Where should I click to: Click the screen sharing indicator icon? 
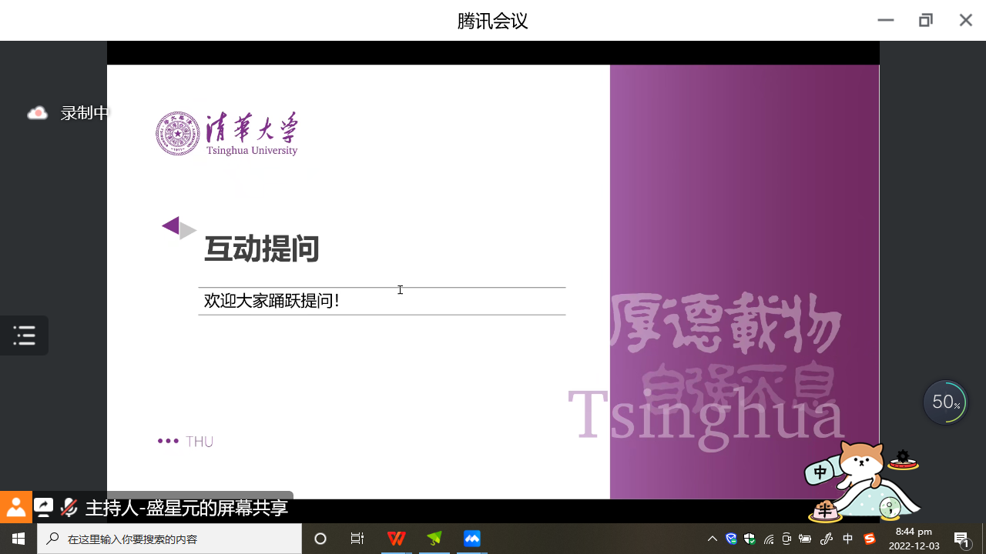[x=44, y=508]
